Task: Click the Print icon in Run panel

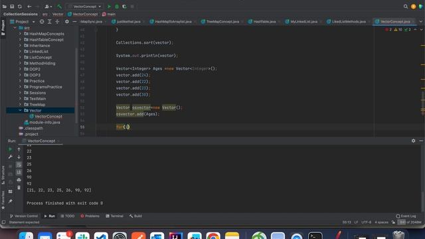Action: click(19, 180)
